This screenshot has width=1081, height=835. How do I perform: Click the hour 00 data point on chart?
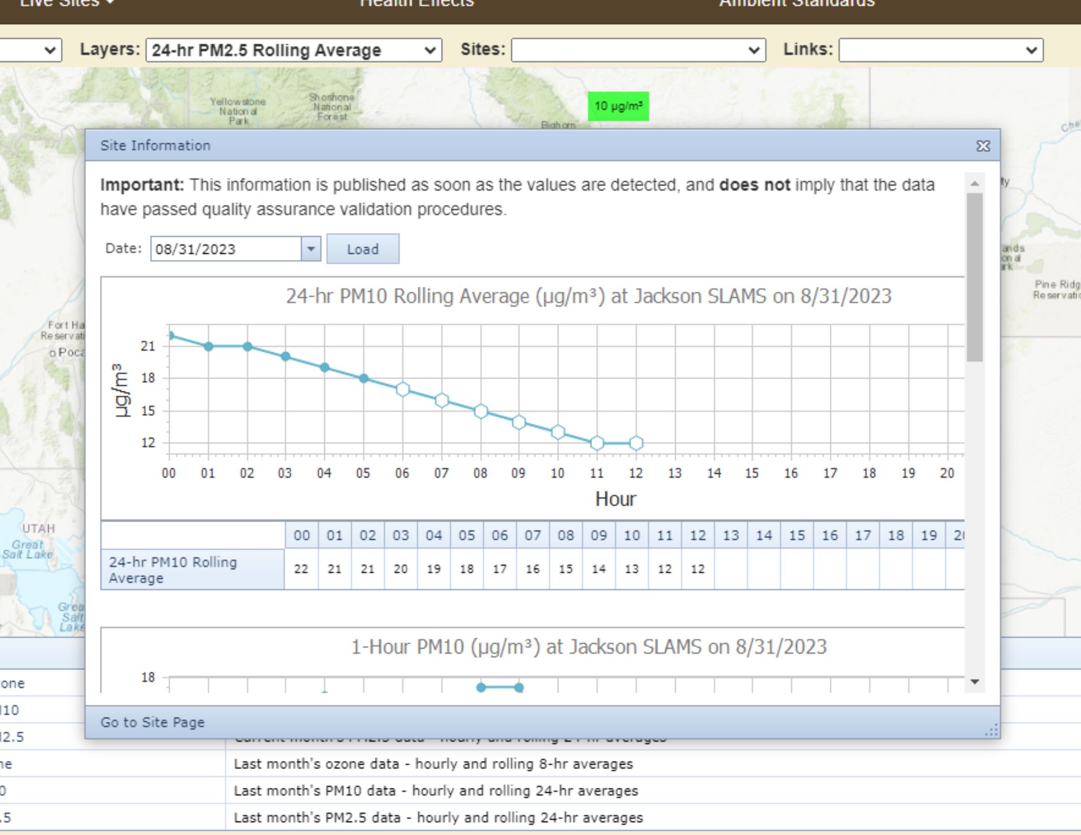click(170, 336)
